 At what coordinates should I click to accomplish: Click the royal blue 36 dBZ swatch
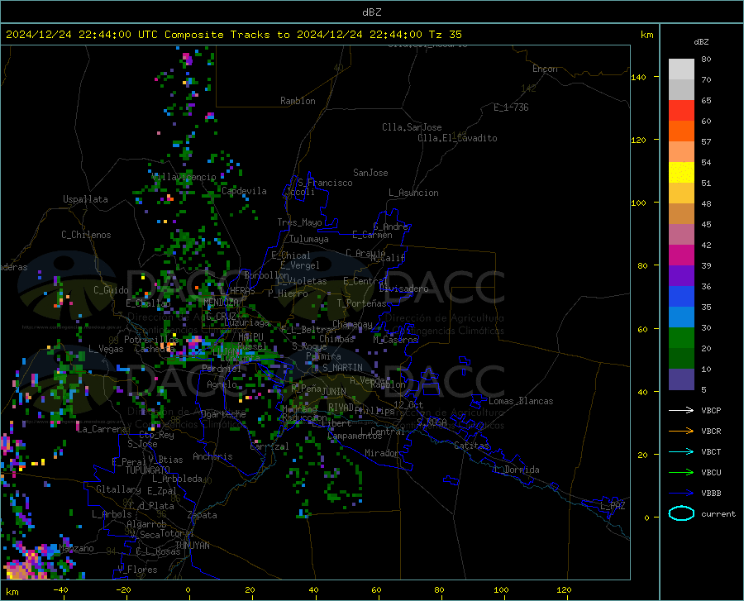click(x=681, y=297)
